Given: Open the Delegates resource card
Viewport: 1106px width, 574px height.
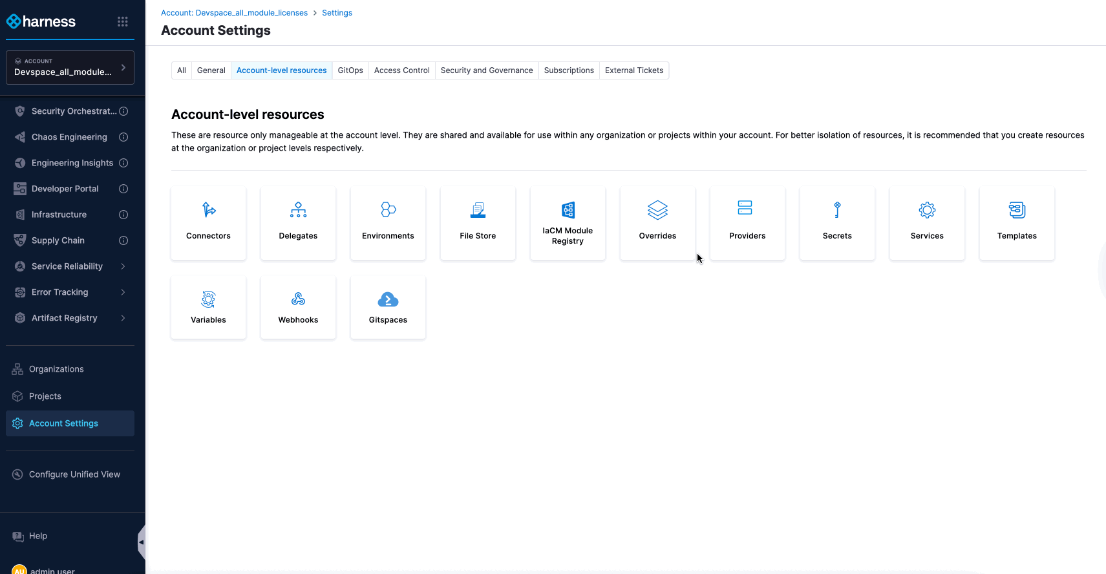Looking at the screenshot, I should pos(298,223).
